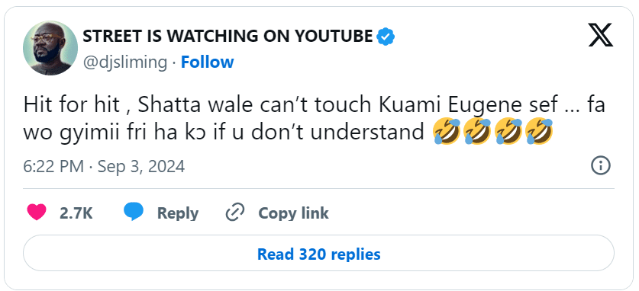This screenshot has height=291, width=639.
Task: Open Read 320 replies
Action: click(x=318, y=253)
